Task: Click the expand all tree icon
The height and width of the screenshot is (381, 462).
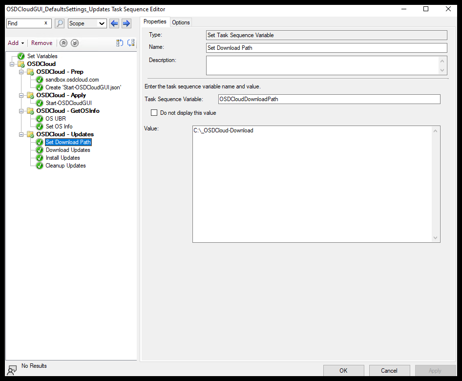Action: pos(120,43)
